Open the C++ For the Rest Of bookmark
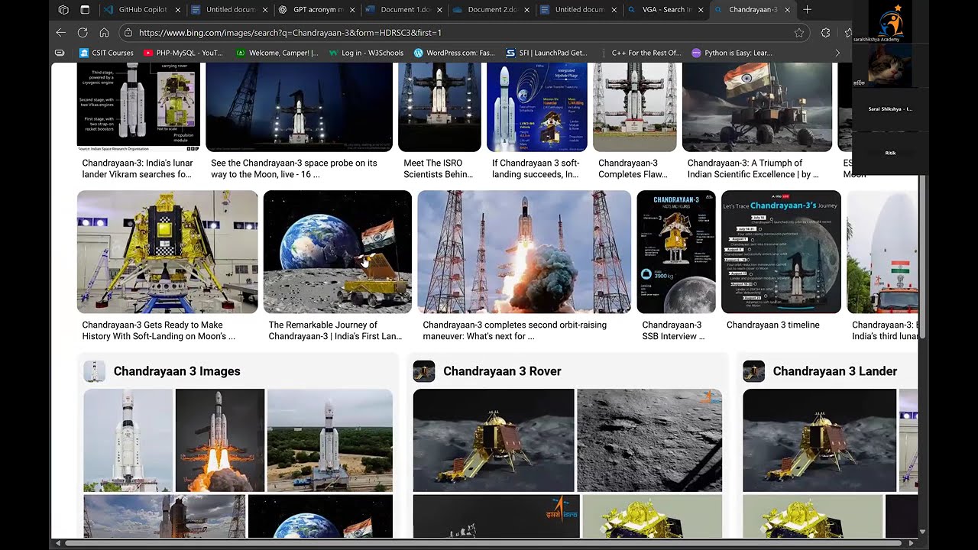The width and height of the screenshot is (978, 550). [640, 53]
